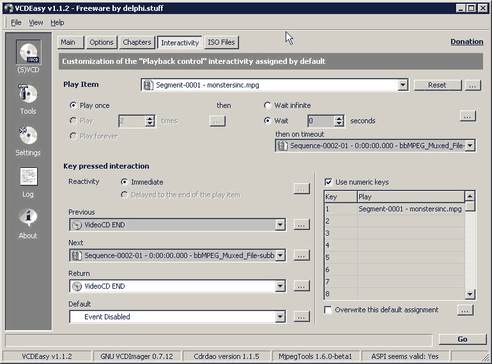Click the ellipsis button next to Reset

[x=473, y=85]
